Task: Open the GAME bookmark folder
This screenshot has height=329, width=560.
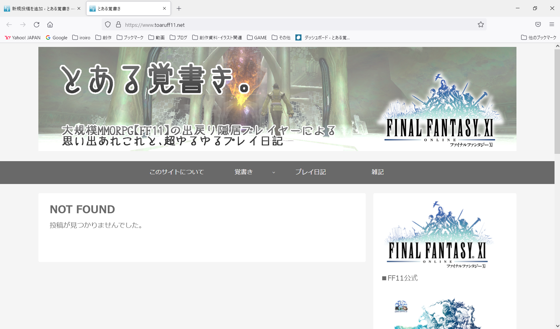Action: tap(257, 37)
